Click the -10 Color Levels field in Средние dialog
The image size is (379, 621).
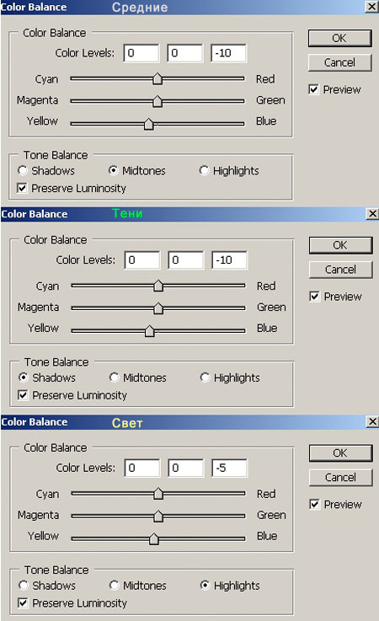click(x=228, y=53)
